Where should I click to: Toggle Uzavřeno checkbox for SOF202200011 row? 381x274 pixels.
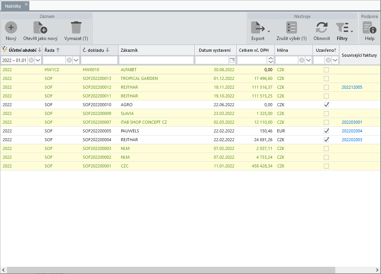click(327, 96)
